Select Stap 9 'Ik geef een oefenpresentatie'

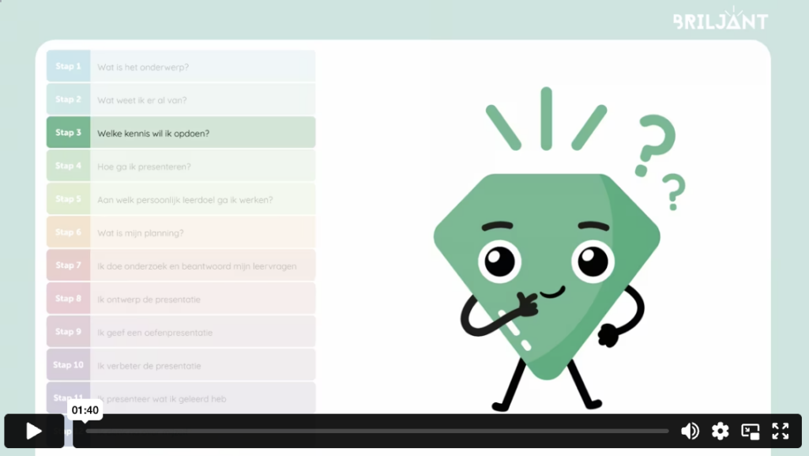pos(181,332)
